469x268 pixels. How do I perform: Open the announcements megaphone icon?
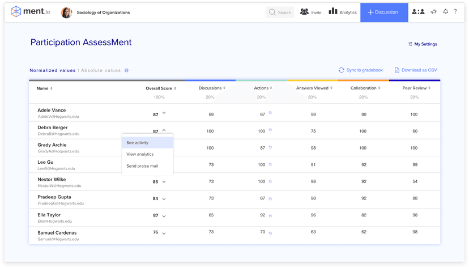[x=434, y=12]
